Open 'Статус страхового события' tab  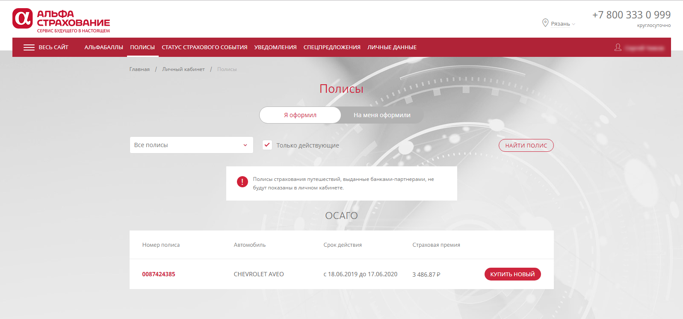[x=204, y=47]
